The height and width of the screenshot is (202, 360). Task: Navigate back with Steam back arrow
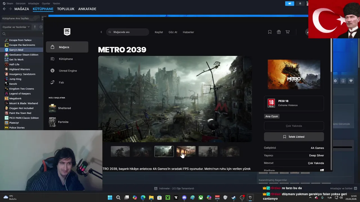(4, 9)
